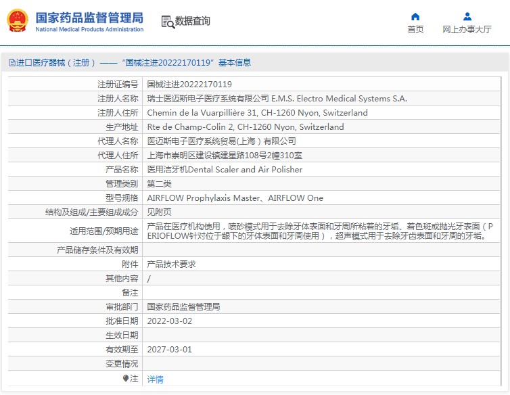Click the national emblem logo icon

point(18,20)
